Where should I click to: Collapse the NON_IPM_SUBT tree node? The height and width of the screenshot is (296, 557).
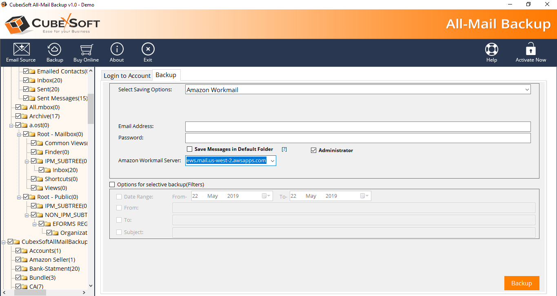point(27,215)
